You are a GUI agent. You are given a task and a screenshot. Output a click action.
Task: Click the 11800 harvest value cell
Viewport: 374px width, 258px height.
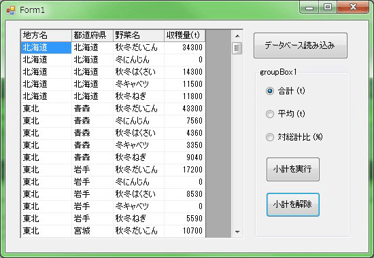[x=184, y=96]
